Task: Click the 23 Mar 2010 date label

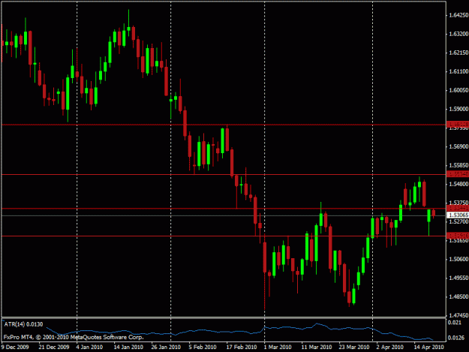Action: [354, 347]
